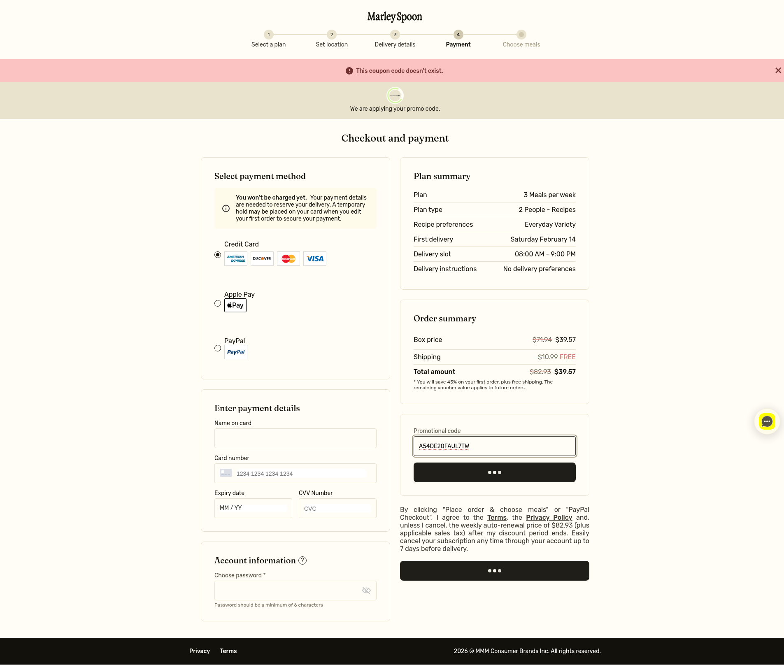Click the PayPal logo badge
This screenshot has width=784, height=665.
click(x=235, y=352)
